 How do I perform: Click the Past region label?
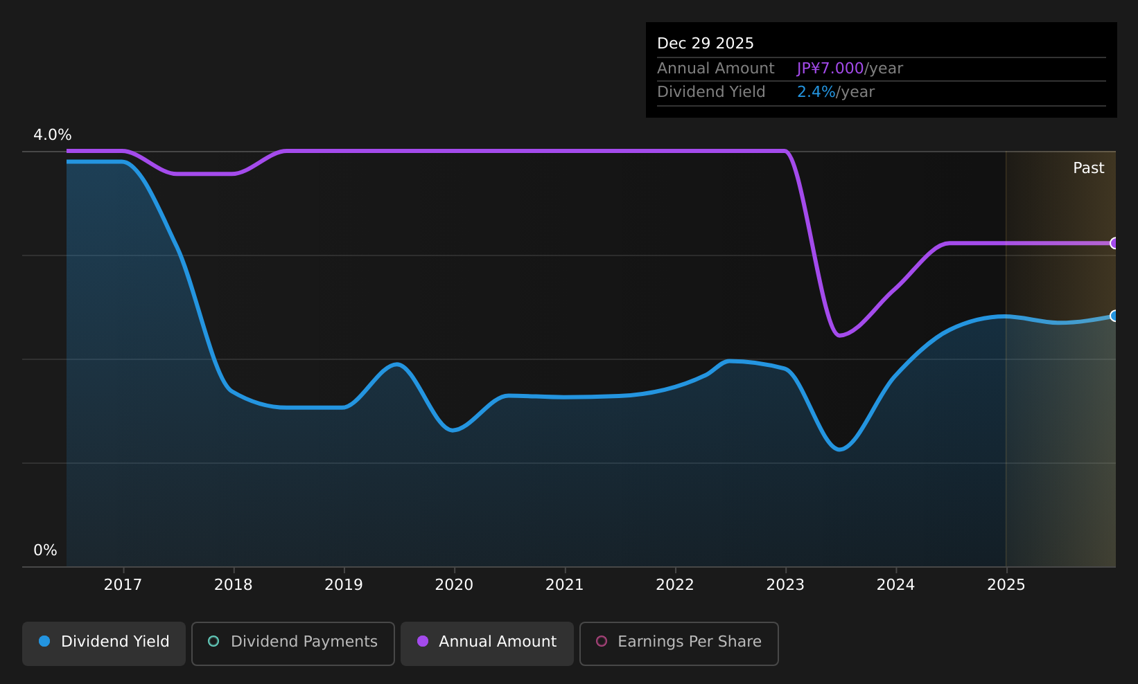(1088, 168)
